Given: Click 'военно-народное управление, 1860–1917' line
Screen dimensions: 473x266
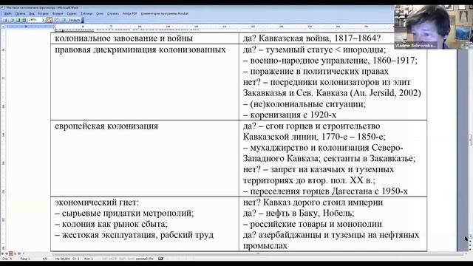Looking at the screenshot, I should coord(333,61).
